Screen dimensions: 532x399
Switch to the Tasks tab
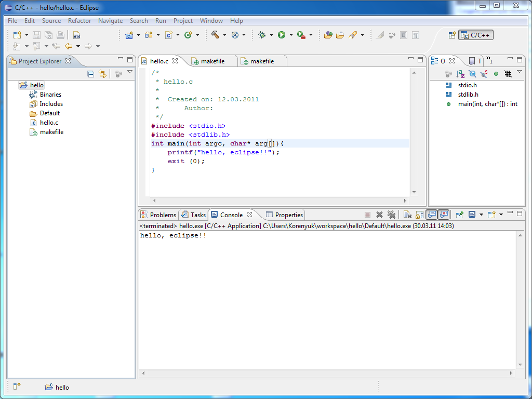(x=193, y=215)
